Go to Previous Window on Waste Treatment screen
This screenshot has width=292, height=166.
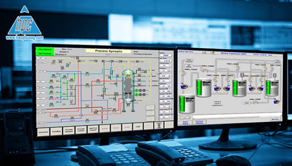[x=199, y=122]
